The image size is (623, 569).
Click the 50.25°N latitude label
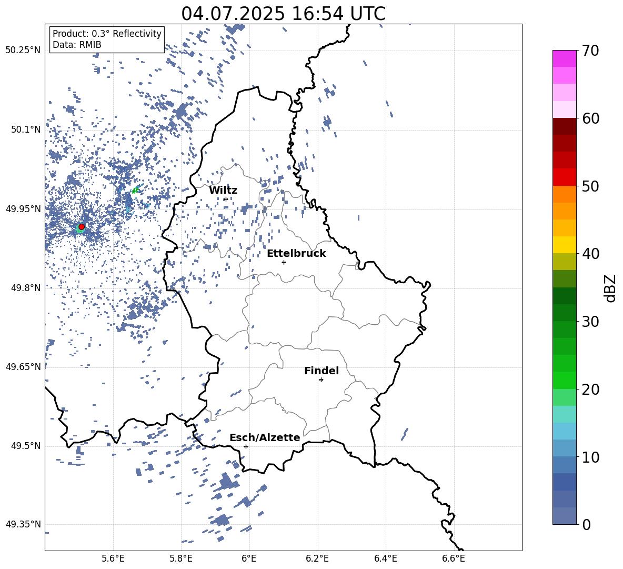click(x=23, y=51)
